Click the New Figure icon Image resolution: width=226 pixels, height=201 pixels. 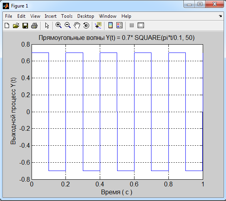7,26
